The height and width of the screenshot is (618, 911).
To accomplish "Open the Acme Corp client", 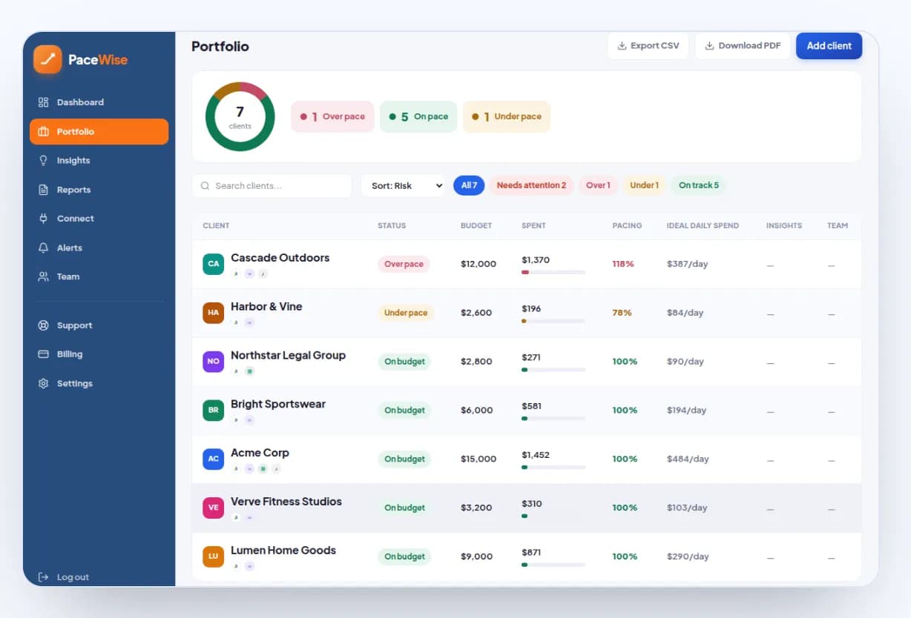I will coord(260,453).
